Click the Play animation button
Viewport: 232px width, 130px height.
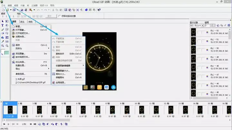pyautogui.click(x=4, y=124)
